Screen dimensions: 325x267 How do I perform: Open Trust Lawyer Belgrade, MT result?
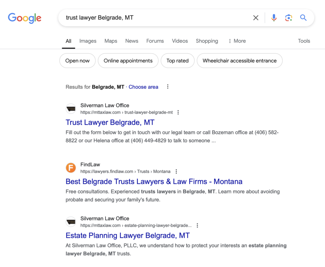[110, 122]
